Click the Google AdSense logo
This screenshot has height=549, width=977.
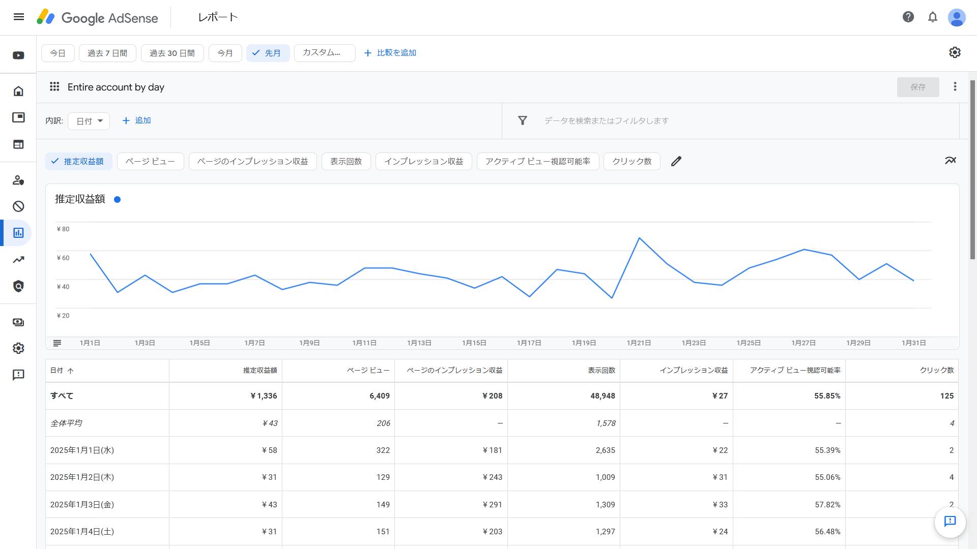[x=97, y=17]
